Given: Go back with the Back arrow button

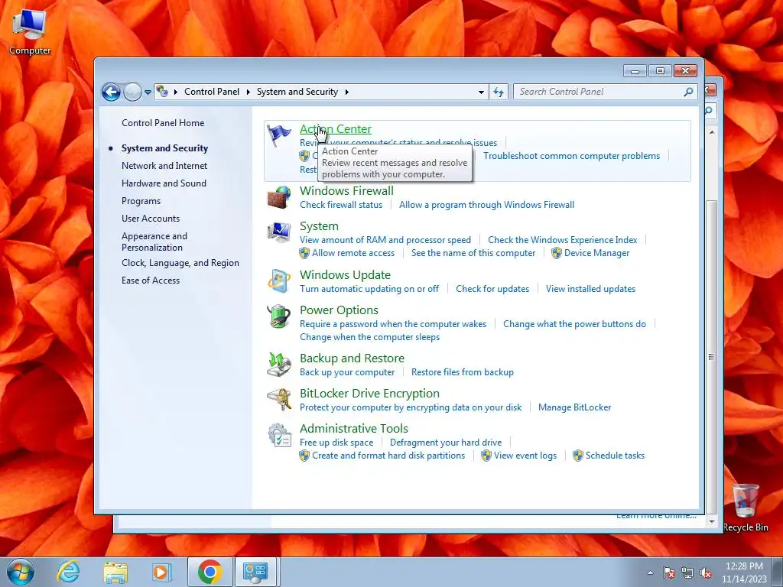Looking at the screenshot, I should (x=111, y=92).
